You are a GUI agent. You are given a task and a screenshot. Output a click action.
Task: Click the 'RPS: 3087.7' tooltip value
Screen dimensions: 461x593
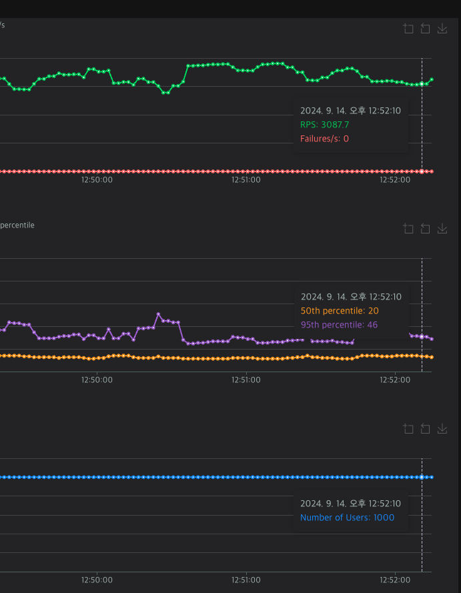[324, 125]
